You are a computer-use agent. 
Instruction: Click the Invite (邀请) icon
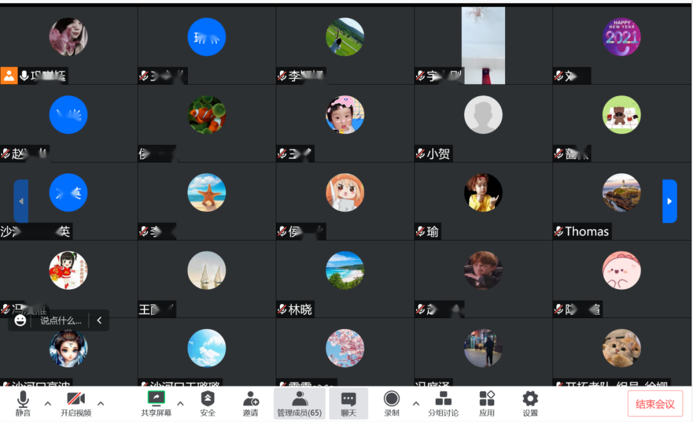pyautogui.click(x=250, y=403)
